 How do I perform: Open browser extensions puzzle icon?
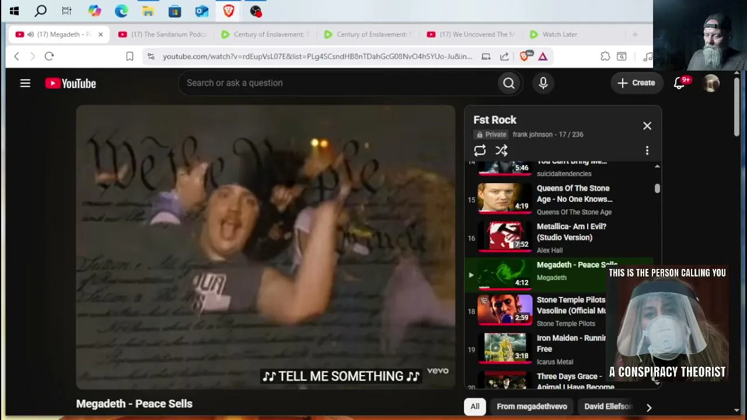tap(605, 56)
